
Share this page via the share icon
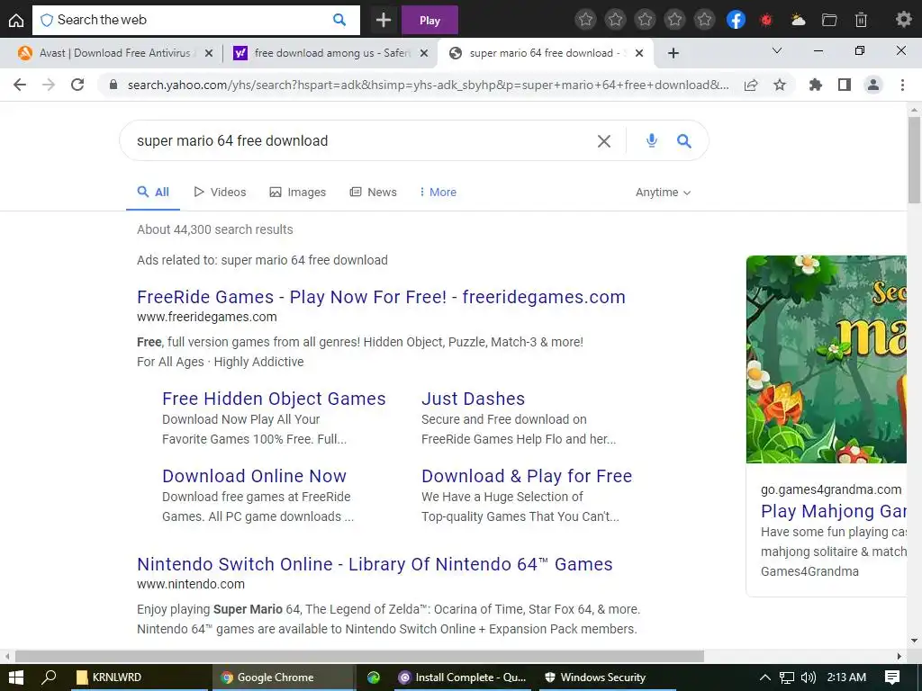click(x=751, y=85)
